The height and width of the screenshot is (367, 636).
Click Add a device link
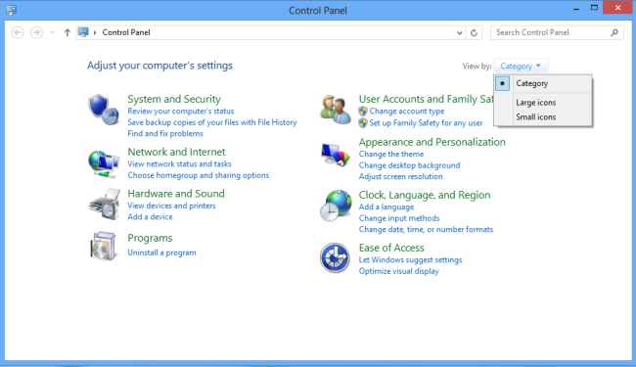pyautogui.click(x=150, y=217)
